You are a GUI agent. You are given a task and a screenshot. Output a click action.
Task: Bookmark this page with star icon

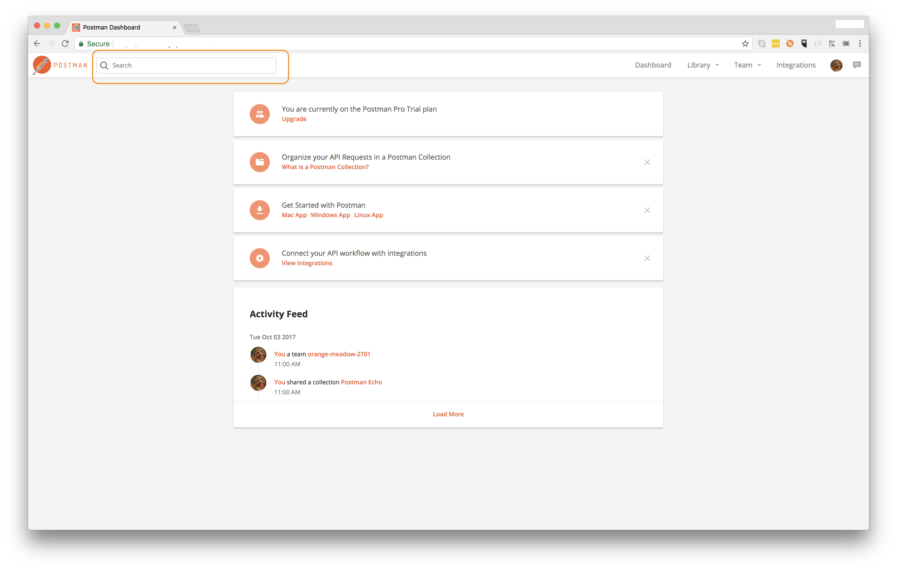(x=745, y=44)
